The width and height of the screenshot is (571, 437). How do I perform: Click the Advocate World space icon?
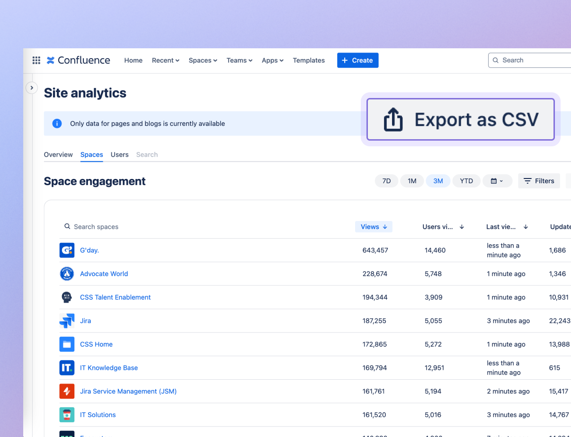pyautogui.click(x=67, y=274)
